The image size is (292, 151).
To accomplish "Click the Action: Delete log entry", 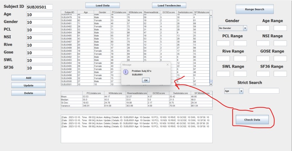I will coord(135,123).
